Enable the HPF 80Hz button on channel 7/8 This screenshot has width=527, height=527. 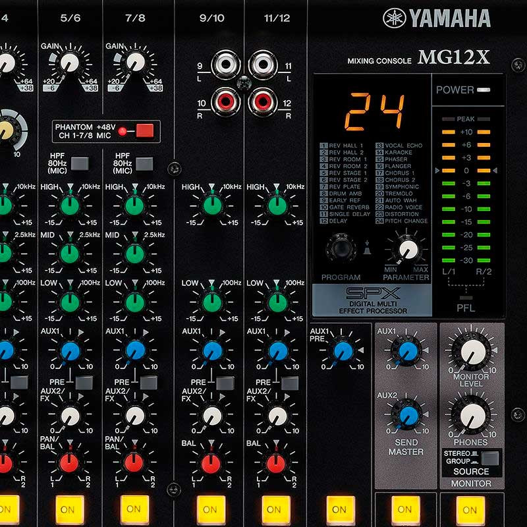pos(144,163)
